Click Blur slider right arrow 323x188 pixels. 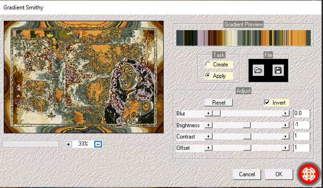285,113
